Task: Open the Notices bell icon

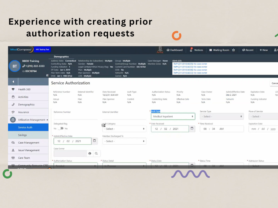Action: pyautogui.click(x=191, y=50)
